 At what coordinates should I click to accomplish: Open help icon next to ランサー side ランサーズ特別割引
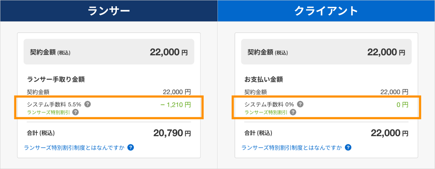click(75, 112)
